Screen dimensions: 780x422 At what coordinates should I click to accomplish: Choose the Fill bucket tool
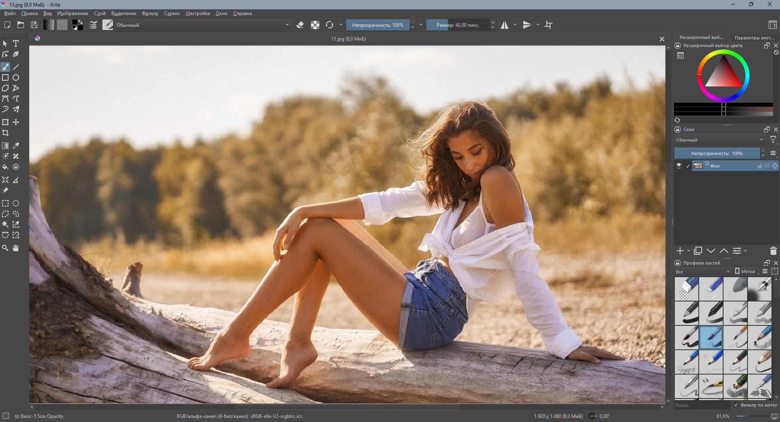click(x=5, y=167)
